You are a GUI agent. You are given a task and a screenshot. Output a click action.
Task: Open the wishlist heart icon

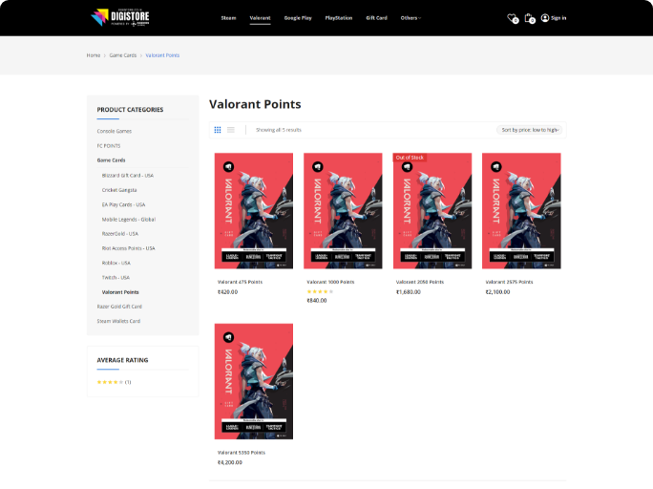coord(513,18)
